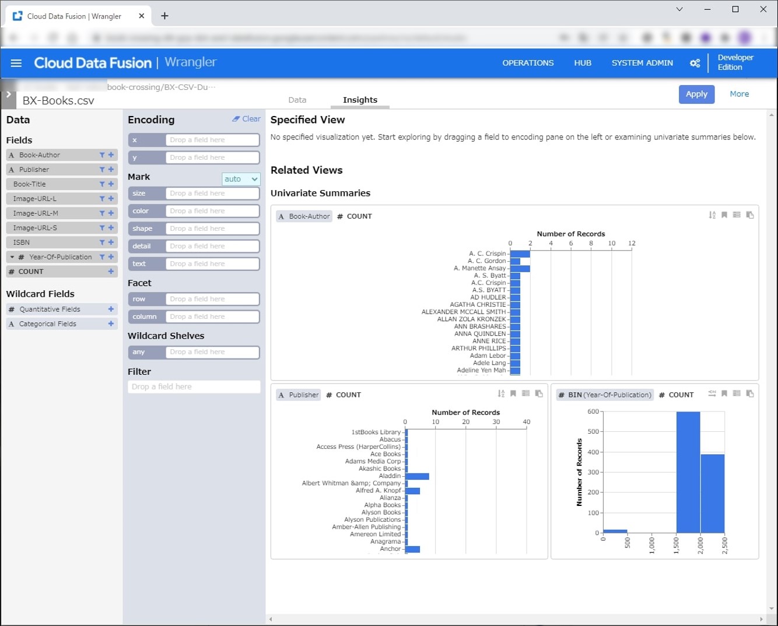Switch to the Data tab
The width and height of the screenshot is (778, 626).
(297, 100)
